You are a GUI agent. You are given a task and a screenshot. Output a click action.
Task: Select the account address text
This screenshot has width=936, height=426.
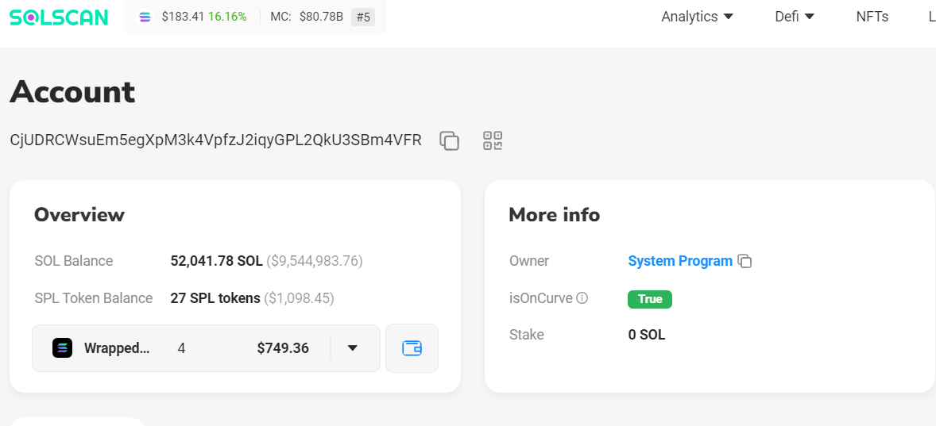click(215, 140)
